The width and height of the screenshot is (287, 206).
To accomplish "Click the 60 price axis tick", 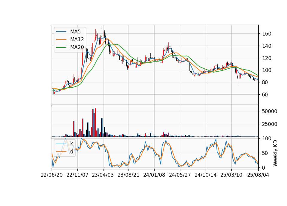I will (x=265, y=95).
